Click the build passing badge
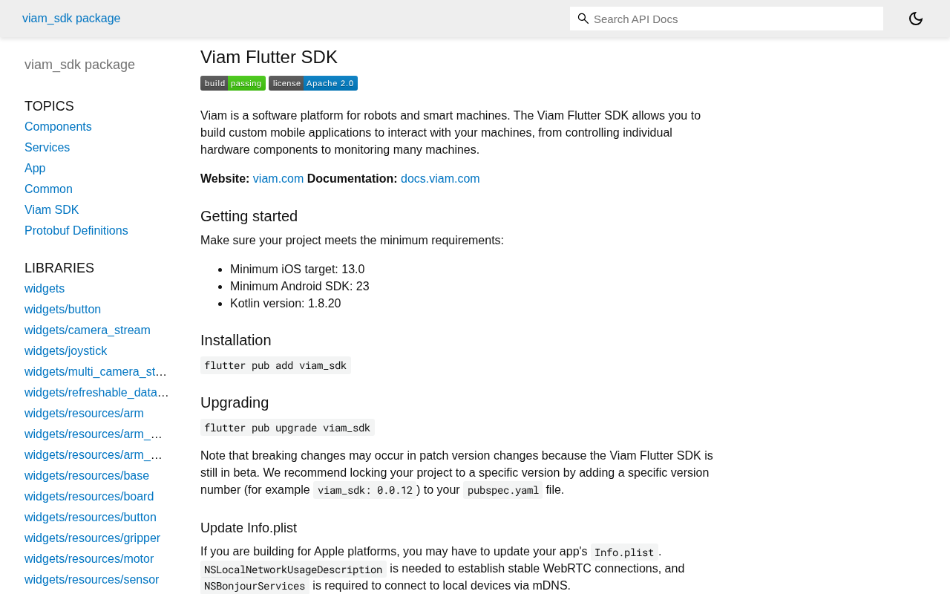 tap(232, 83)
